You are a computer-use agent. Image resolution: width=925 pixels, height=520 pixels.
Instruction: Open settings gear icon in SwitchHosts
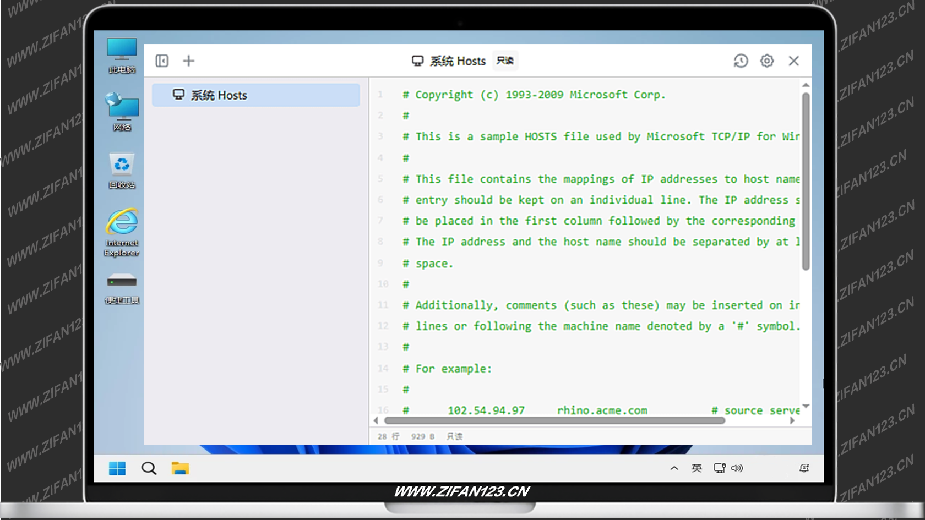coord(767,61)
